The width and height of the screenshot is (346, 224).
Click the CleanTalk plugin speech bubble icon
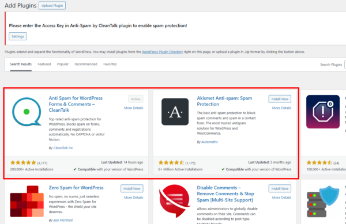[x=27, y=112]
